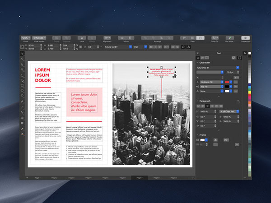Select the Shape edit tool
The height and width of the screenshot is (203, 271).
22,59
